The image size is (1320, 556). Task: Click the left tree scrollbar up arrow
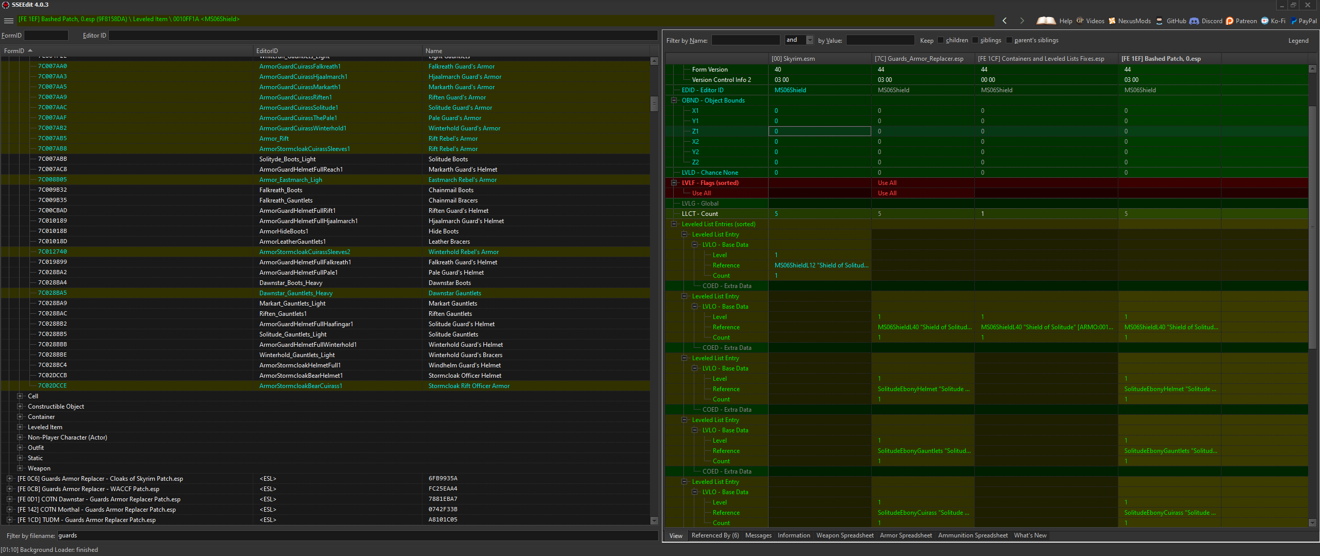click(654, 61)
